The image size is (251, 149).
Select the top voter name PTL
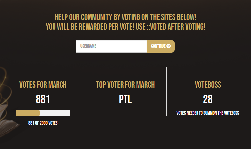(x=126, y=99)
